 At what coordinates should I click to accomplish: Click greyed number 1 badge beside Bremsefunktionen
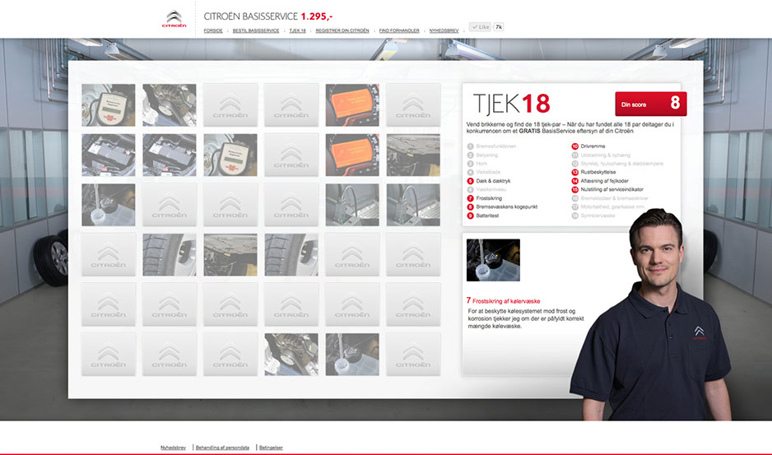tap(470, 146)
